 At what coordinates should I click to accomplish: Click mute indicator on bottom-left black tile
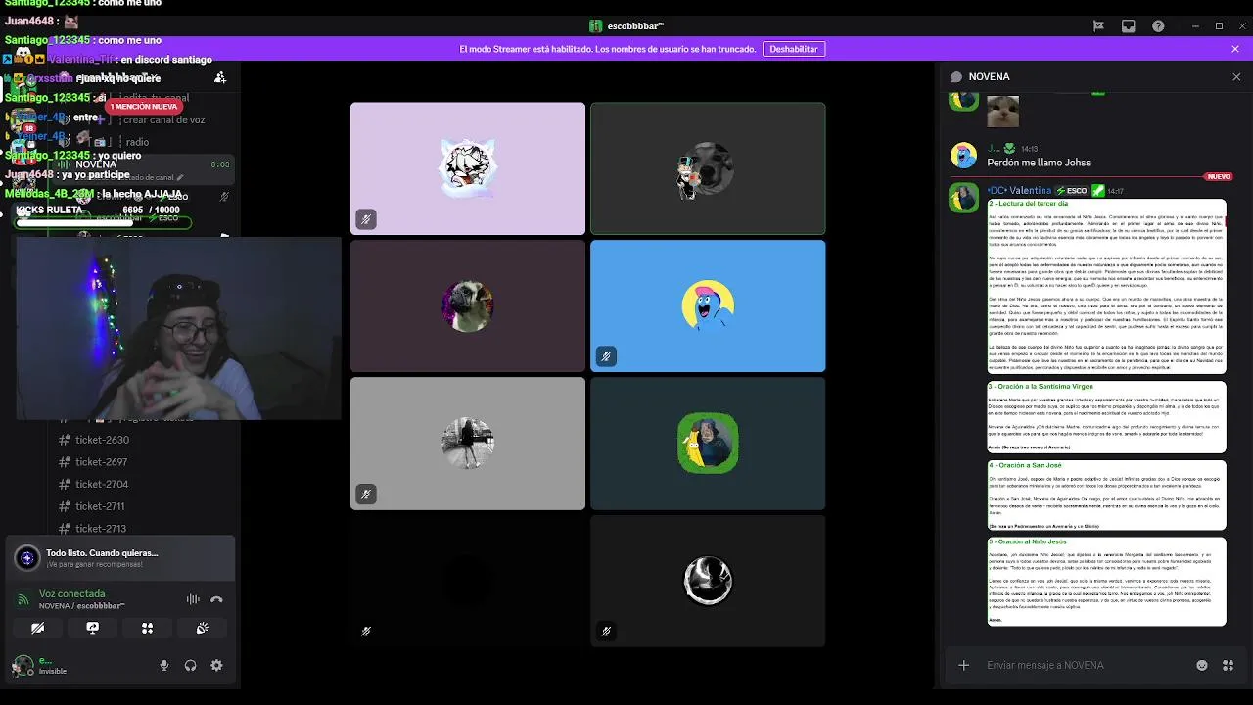tap(366, 632)
